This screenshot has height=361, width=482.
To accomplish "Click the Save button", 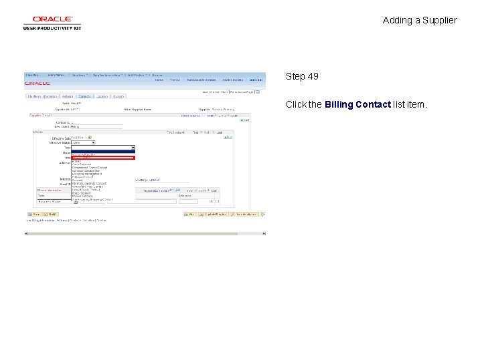I will 34,215.
